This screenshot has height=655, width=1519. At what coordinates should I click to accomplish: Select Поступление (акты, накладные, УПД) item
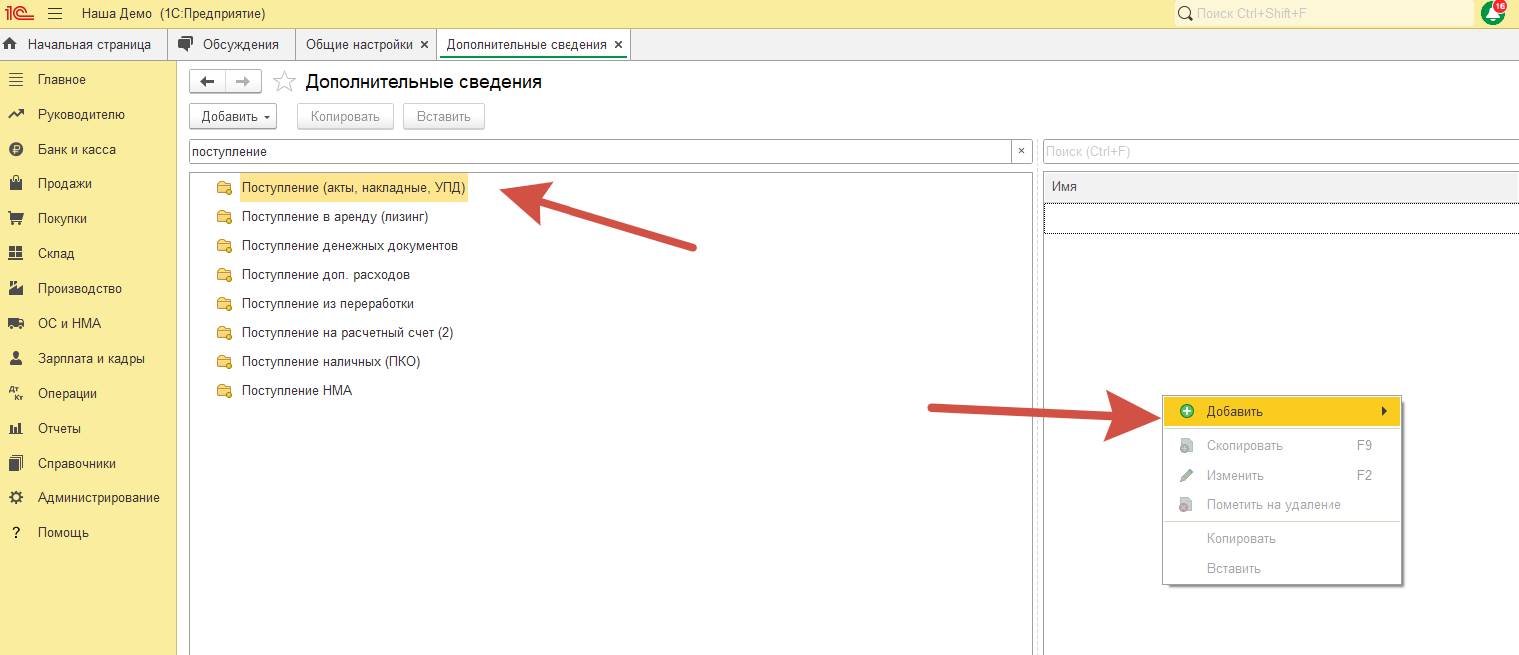[x=353, y=187]
